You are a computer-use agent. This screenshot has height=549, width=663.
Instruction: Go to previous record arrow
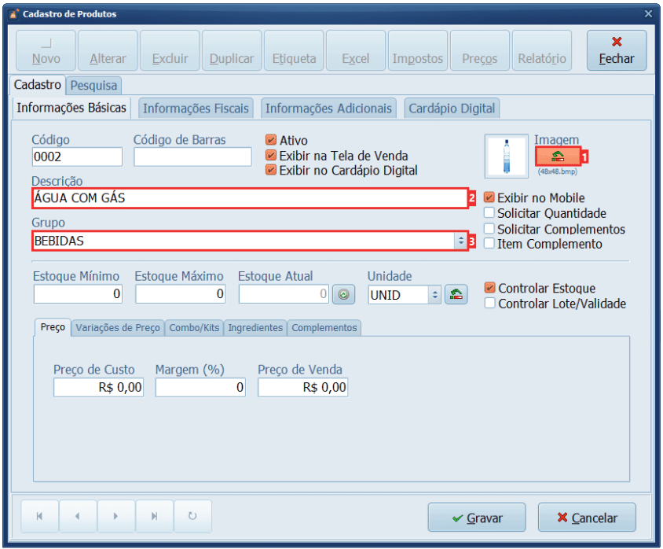[x=78, y=517]
